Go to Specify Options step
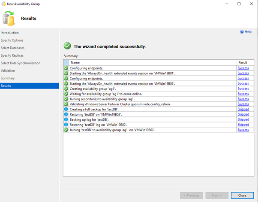The image size is (258, 202). (12, 40)
